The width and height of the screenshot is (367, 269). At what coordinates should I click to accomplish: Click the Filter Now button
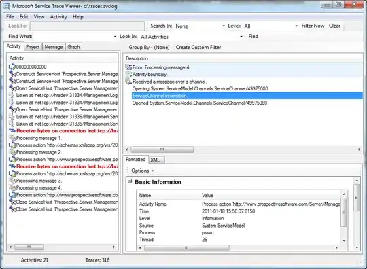[x=313, y=26]
